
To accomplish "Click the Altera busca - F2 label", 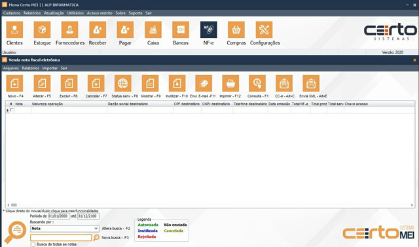I will 116,229.
